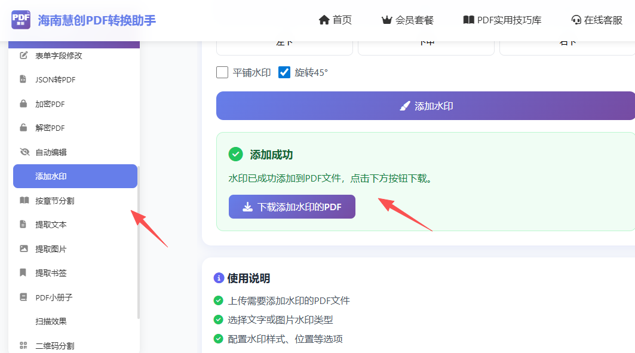Click the file icon beside JSON转PDF

pos(23,79)
